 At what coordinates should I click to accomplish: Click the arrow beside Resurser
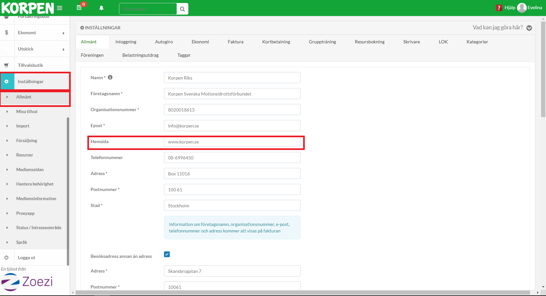(7, 155)
